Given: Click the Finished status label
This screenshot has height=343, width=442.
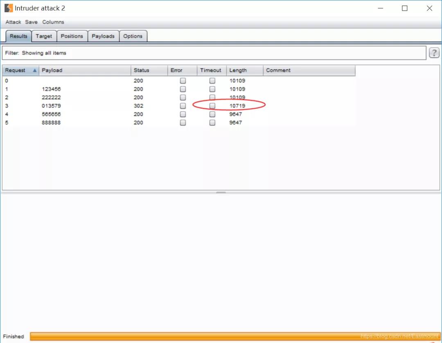Looking at the screenshot, I should coord(14,336).
